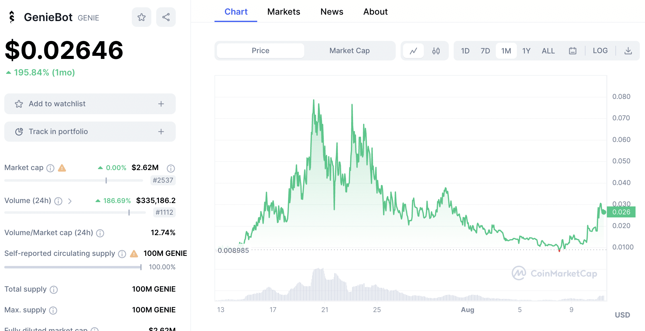
Task: Select Market Cap chart mode
Action: [x=350, y=51]
